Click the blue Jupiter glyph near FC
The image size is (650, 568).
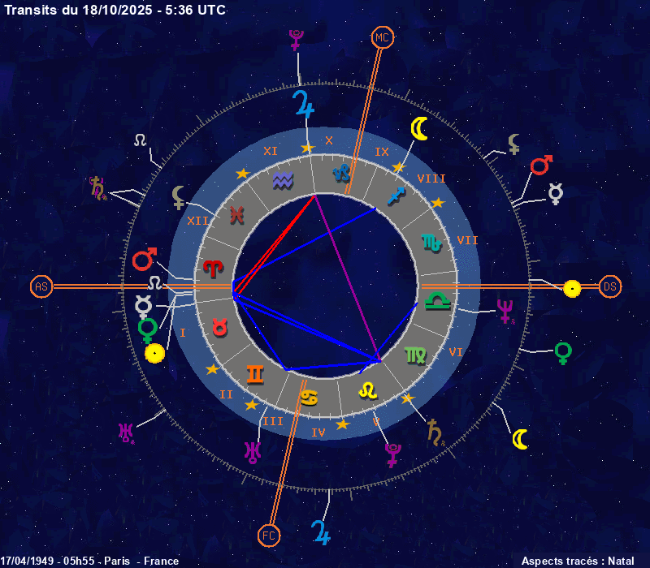coord(321,531)
